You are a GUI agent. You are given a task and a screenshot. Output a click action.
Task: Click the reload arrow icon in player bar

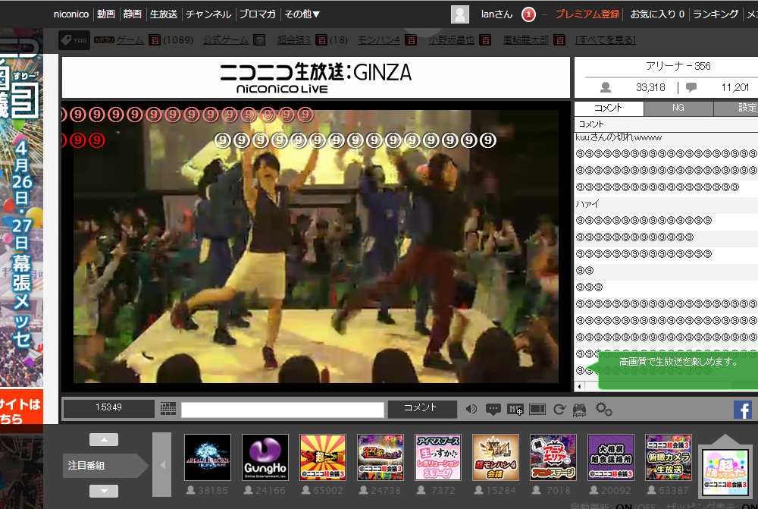[559, 410]
